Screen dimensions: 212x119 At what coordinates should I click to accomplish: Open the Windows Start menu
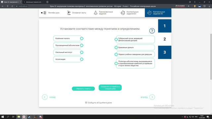click(x=3, y=117)
